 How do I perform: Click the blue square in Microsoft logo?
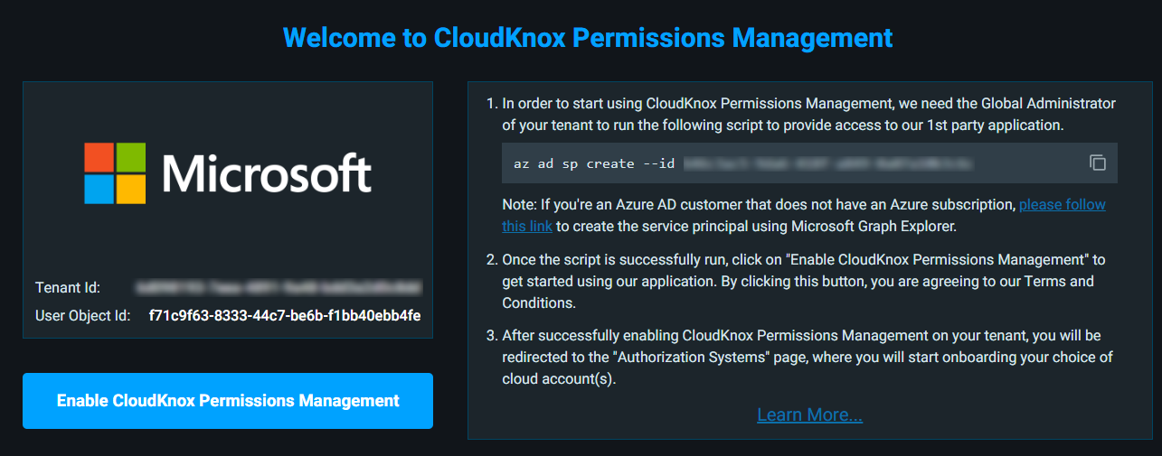click(99, 188)
